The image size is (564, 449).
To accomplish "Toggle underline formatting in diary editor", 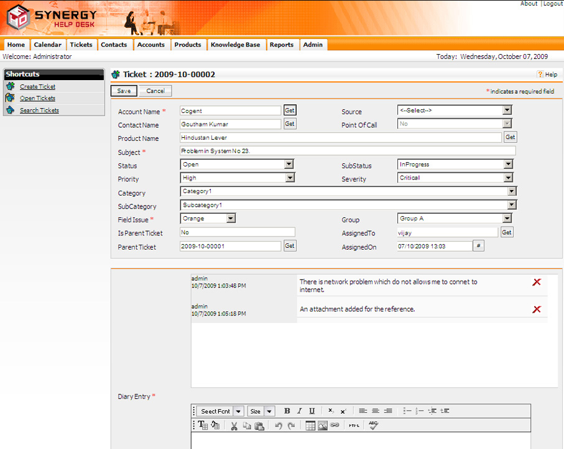I will [312, 411].
